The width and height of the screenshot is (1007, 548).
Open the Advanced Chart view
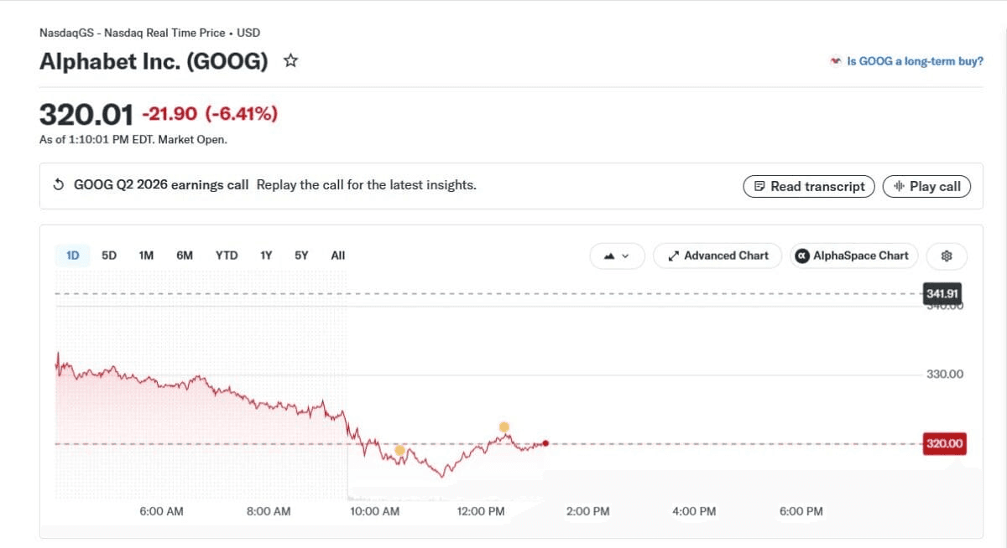717,256
